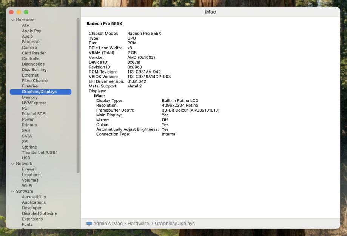This screenshot has width=347, height=236.
Task: Open Fibre Channel entry
Action: click(35, 81)
